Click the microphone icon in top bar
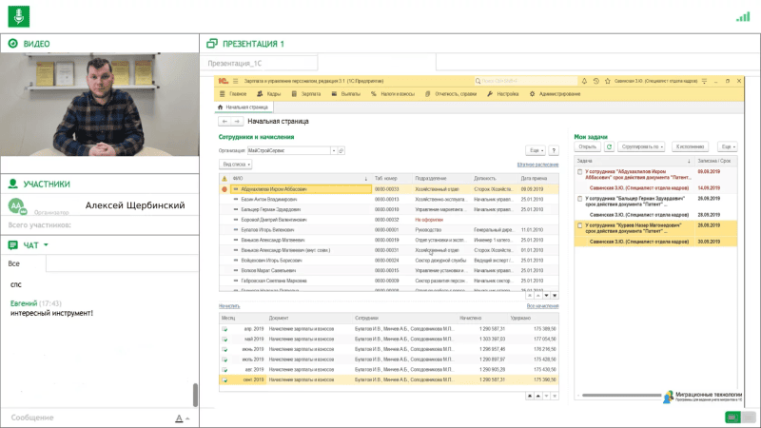 point(20,15)
